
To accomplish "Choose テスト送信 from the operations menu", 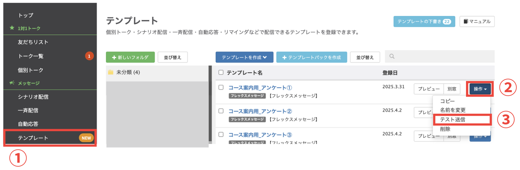I will 452,119.
